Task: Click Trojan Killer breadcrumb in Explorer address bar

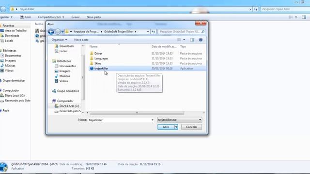Action: (x=27, y=9)
